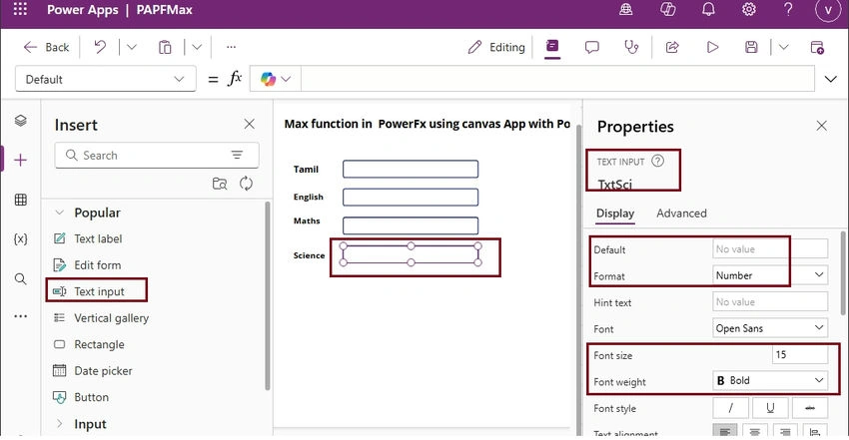Open the Insert search filter icon

point(237,155)
